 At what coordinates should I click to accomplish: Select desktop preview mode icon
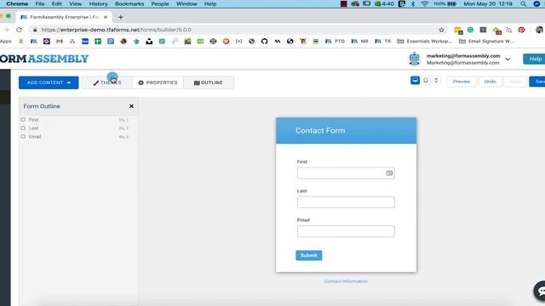pyautogui.click(x=415, y=81)
